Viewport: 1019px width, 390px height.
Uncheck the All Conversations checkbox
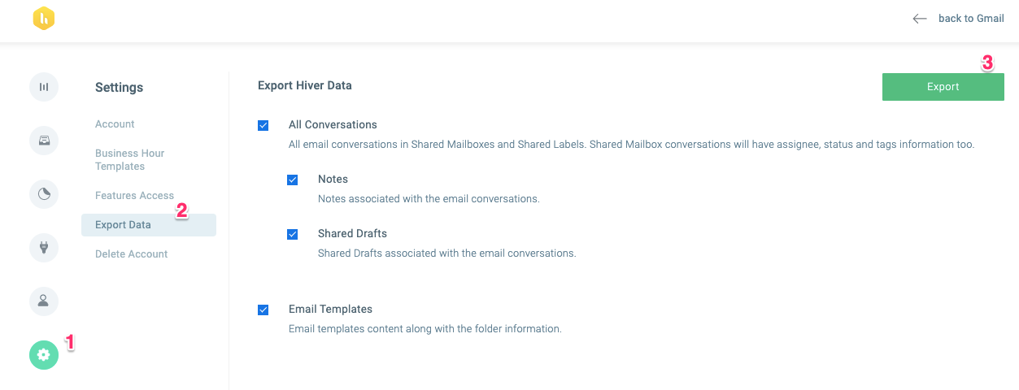tap(263, 125)
